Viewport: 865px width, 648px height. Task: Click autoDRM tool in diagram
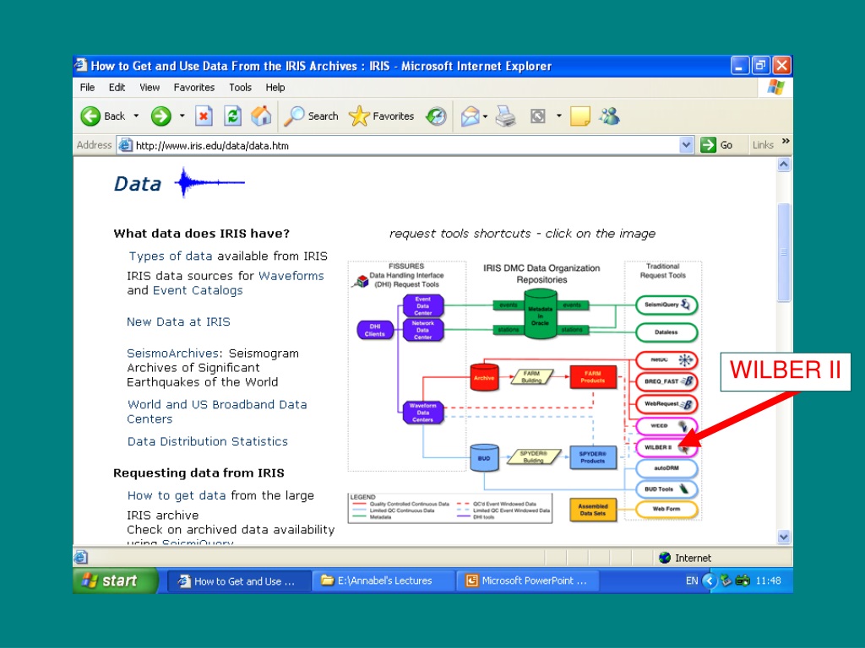[666, 468]
